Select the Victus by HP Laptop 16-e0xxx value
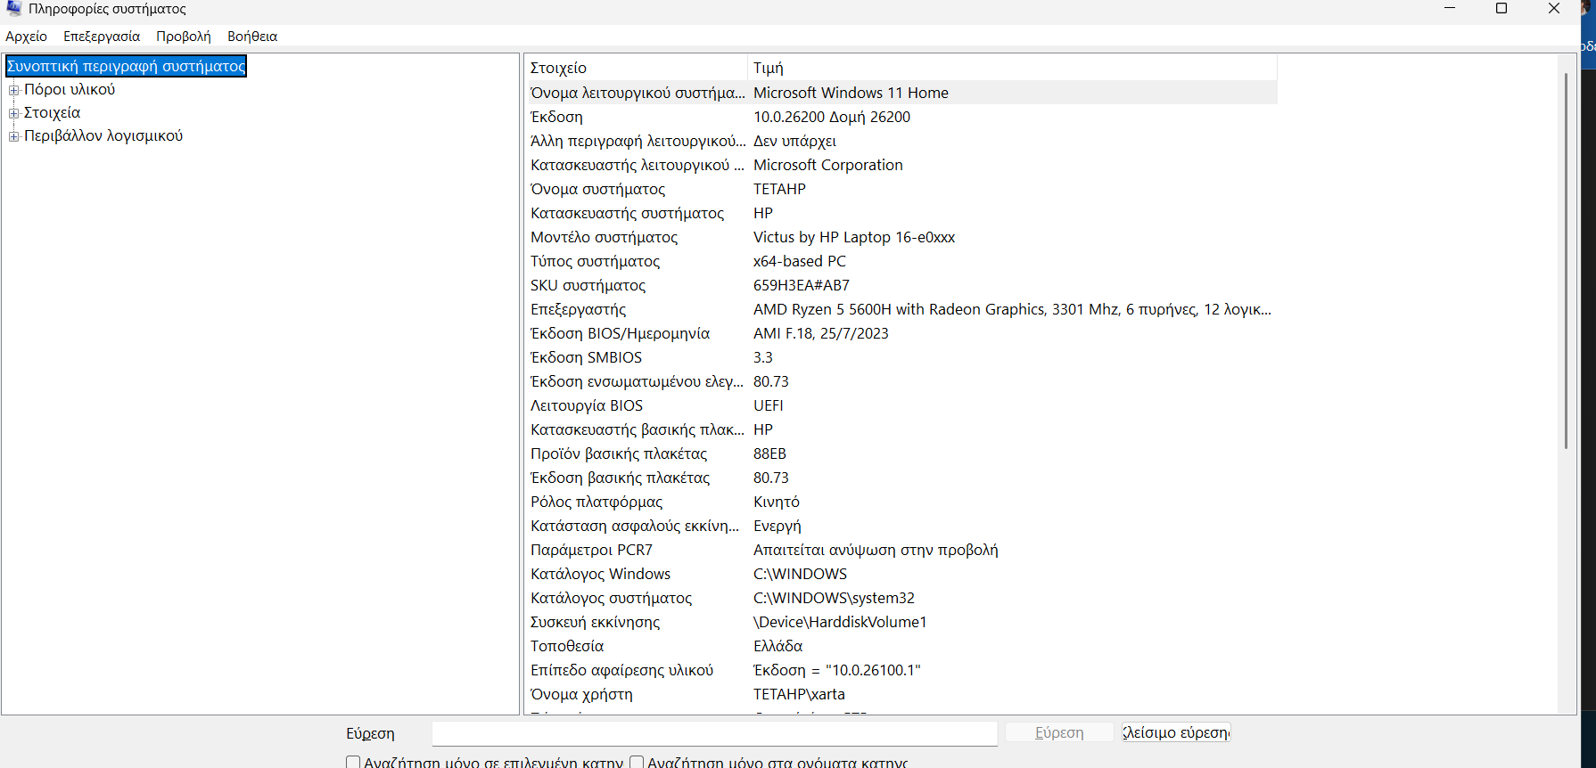1596x768 pixels. (x=854, y=237)
